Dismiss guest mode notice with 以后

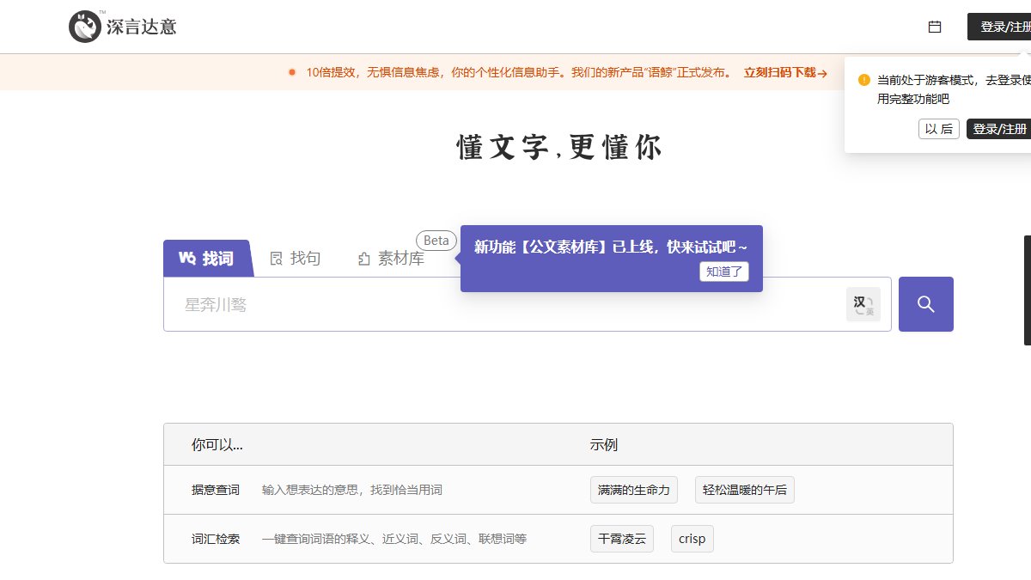tap(938, 129)
